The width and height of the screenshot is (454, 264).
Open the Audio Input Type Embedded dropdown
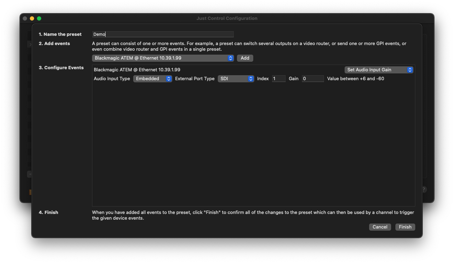(x=153, y=79)
